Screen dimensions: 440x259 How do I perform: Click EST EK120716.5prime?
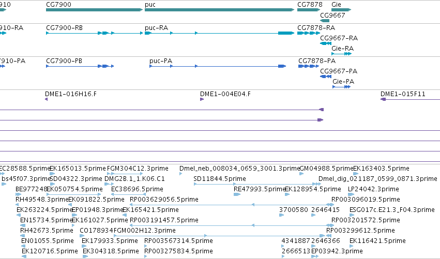50,251
